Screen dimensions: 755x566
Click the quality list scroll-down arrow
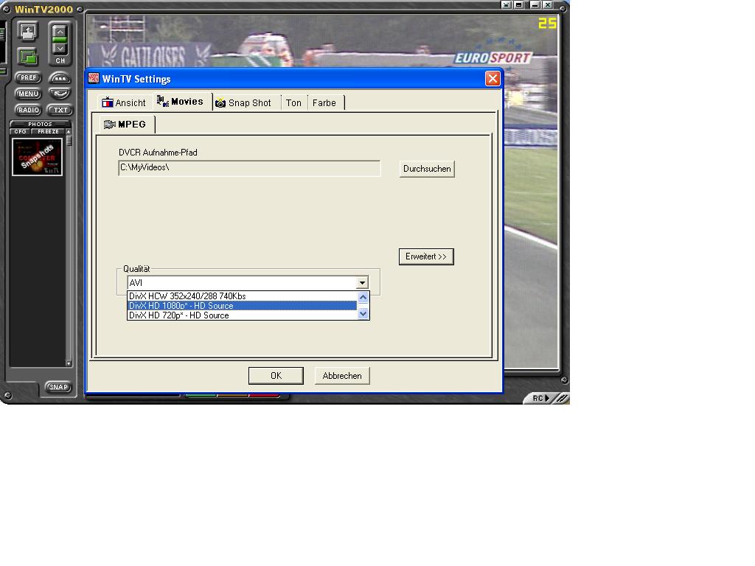point(363,314)
